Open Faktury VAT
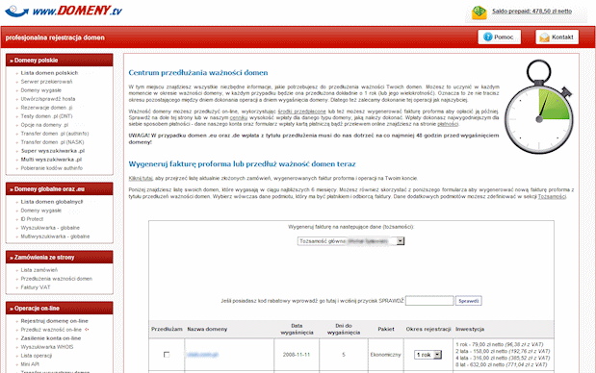 point(36,287)
